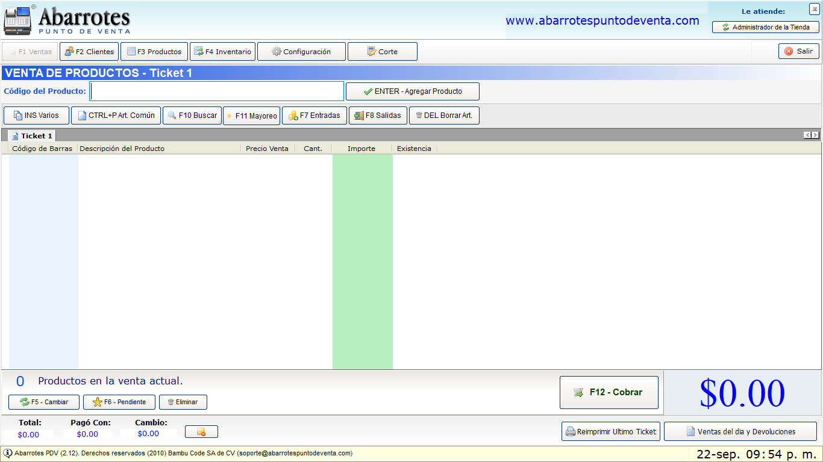Click F6 - Pendiente star button
The height and width of the screenshot is (462, 823).
coord(119,402)
